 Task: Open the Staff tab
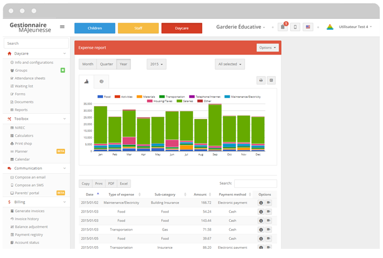coord(138,28)
